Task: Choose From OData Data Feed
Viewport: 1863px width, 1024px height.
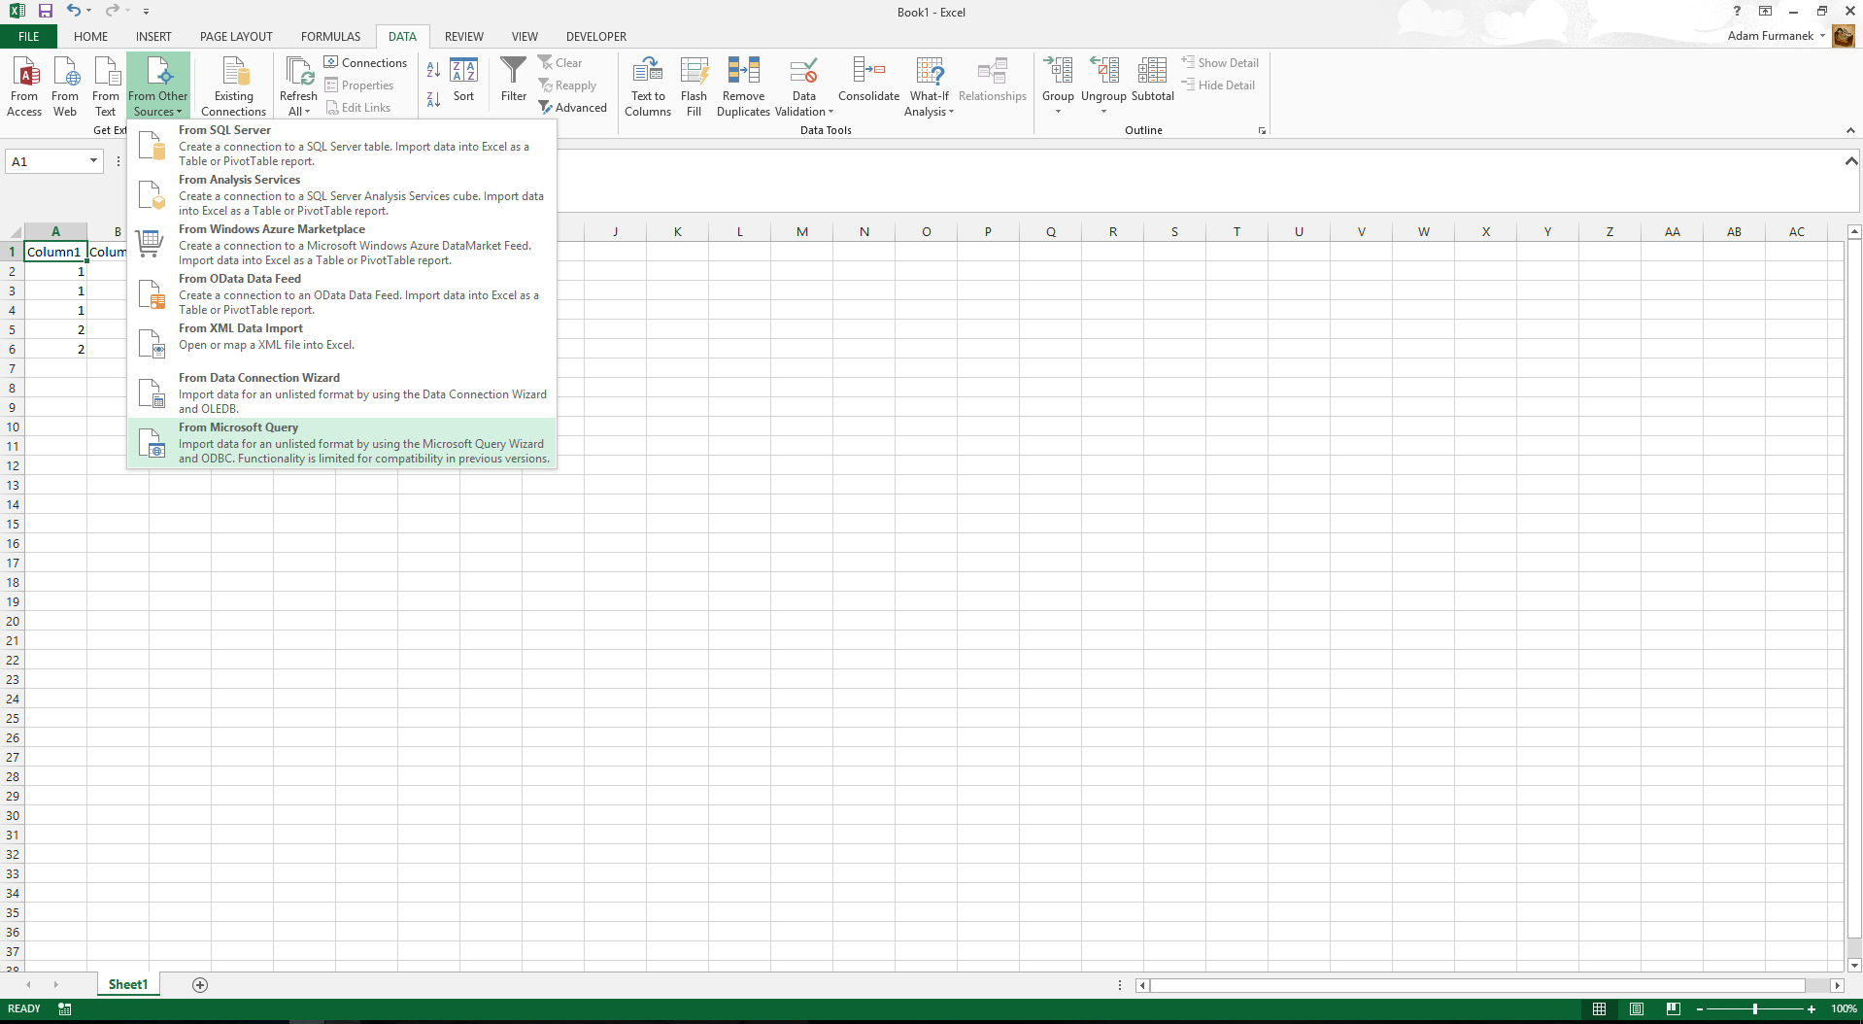Action: [x=342, y=294]
